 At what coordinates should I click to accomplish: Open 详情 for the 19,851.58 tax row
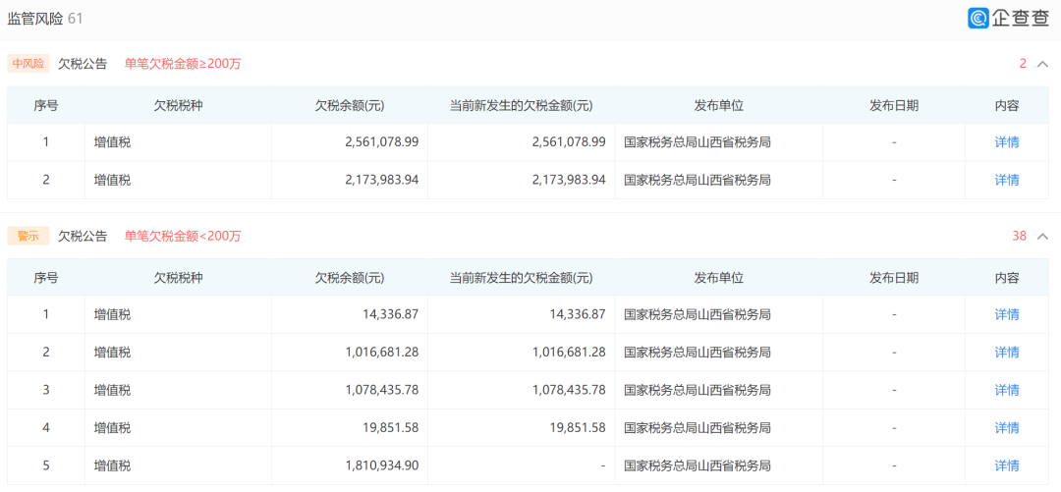[1007, 428]
